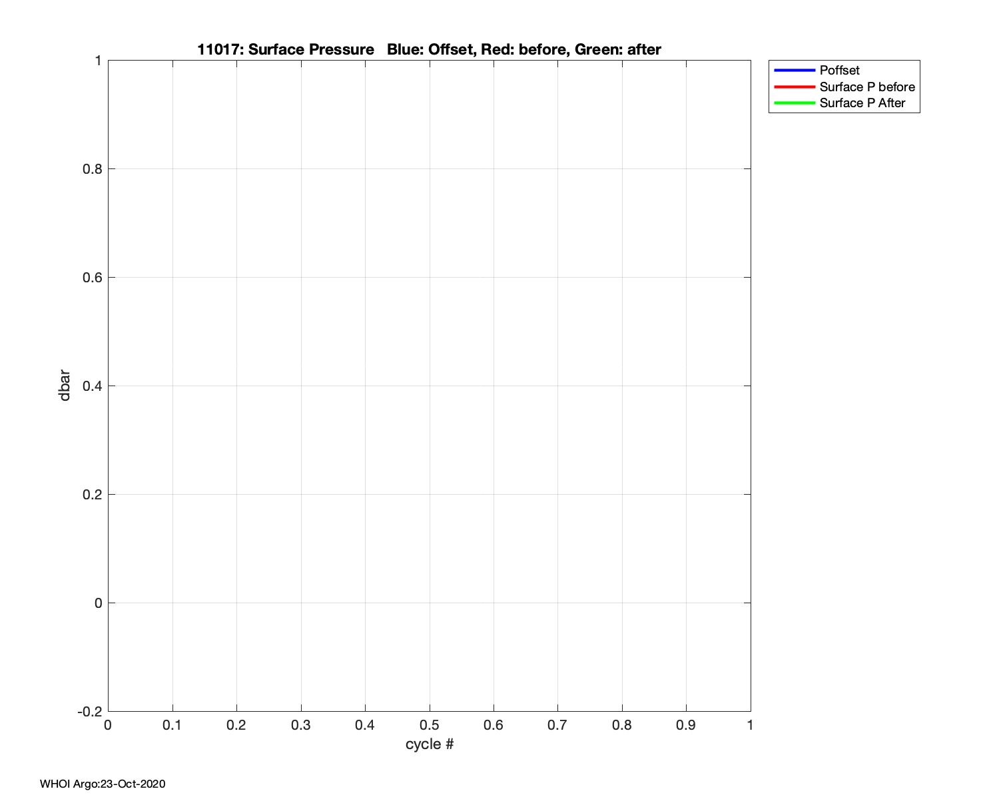Image resolution: width=999 pixels, height=799 pixels.
Task: Click the WHOI Argo date footer text
Action: (x=103, y=784)
